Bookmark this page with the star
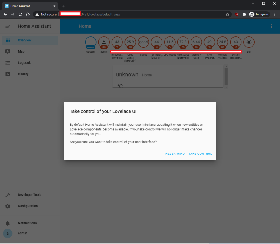280x244 pixels. [227, 14]
